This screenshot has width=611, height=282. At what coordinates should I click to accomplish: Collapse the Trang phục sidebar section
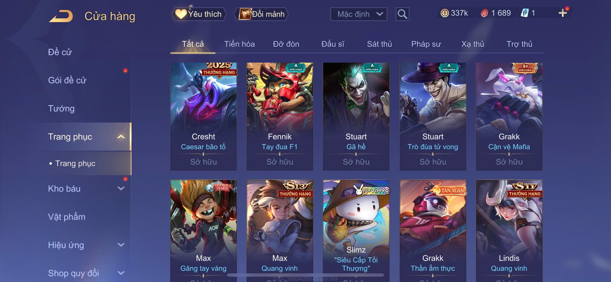click(121, 137)
